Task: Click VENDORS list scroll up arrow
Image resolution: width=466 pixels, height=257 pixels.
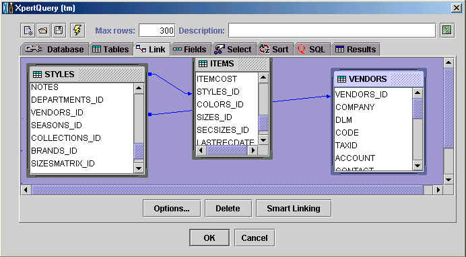Action: (418, 93)
